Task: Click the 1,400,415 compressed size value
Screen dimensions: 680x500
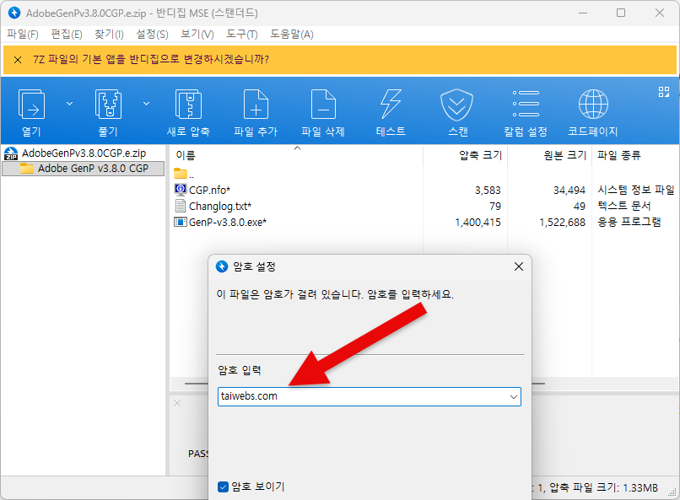Action: point(478,223)
